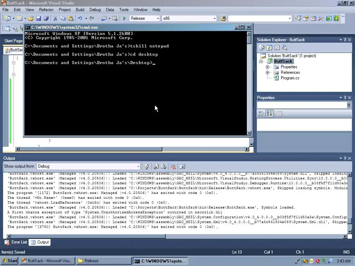Open Undo history dropdown arrow

[x=86, y=18]
